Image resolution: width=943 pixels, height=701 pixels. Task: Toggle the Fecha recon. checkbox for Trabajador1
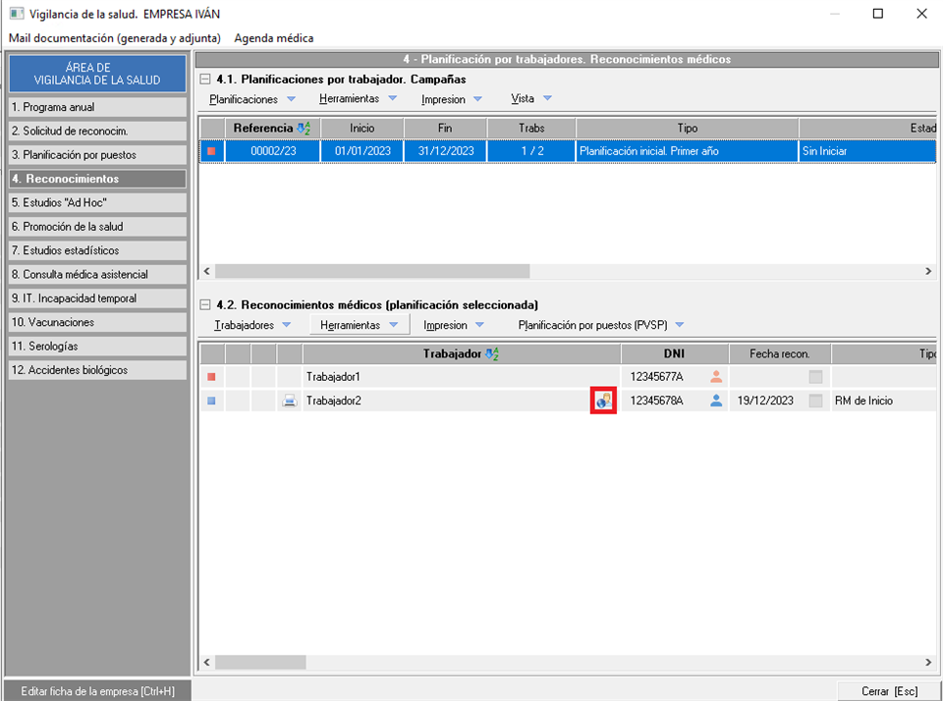[x=815, y=376]
